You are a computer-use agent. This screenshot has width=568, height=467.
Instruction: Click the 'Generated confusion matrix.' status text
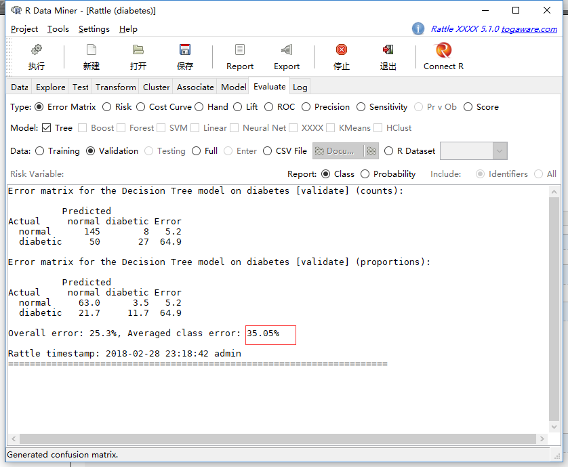point(62,454)
